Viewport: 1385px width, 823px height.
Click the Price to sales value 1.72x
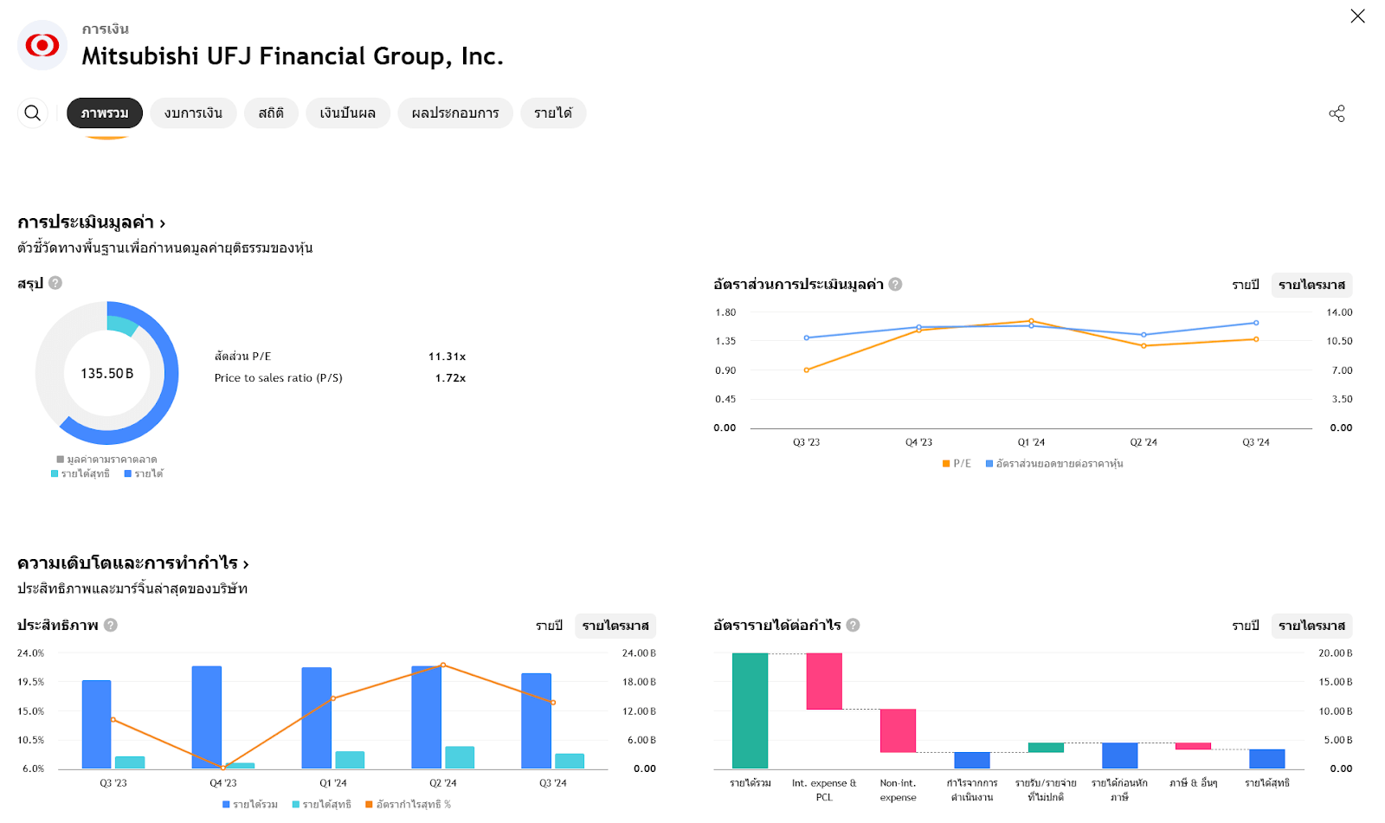coord(450,378)
